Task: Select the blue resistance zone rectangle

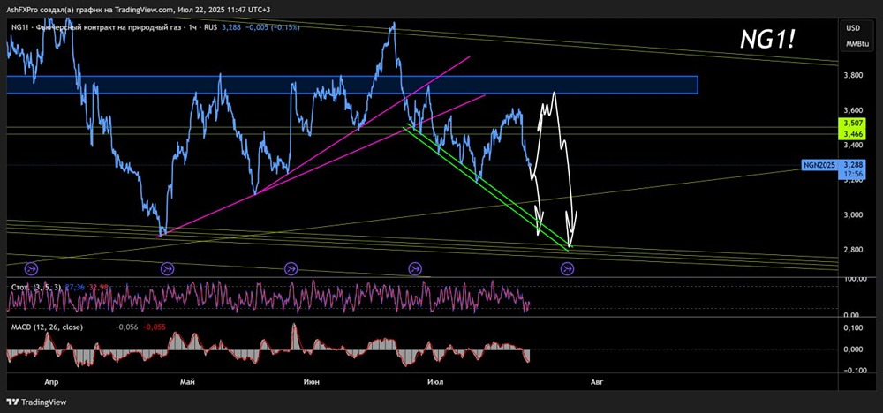Action: coord(352,85)
